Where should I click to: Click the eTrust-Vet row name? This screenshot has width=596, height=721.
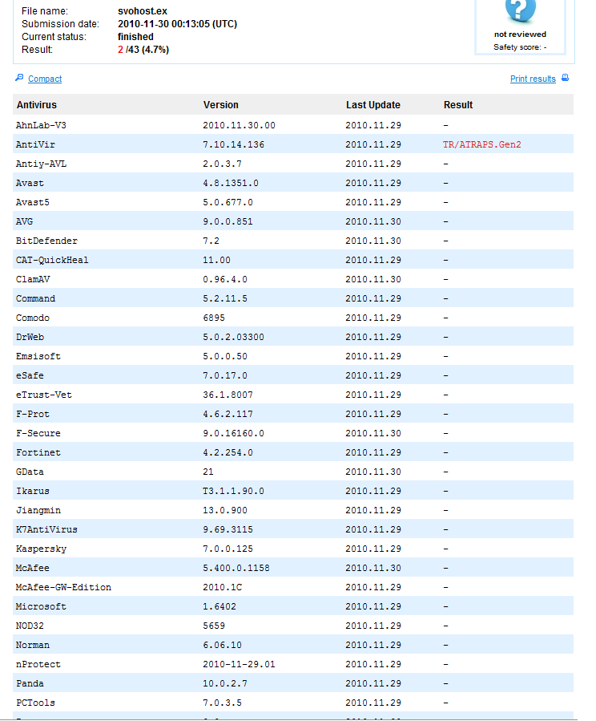click(43, 395)
